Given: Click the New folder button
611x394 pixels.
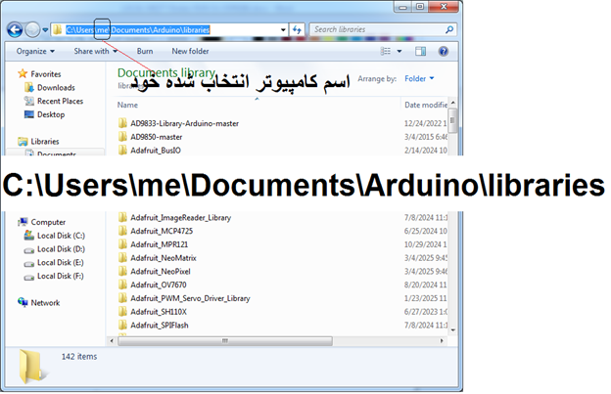Looking at the screenshot, I should (x=190, y=51).
